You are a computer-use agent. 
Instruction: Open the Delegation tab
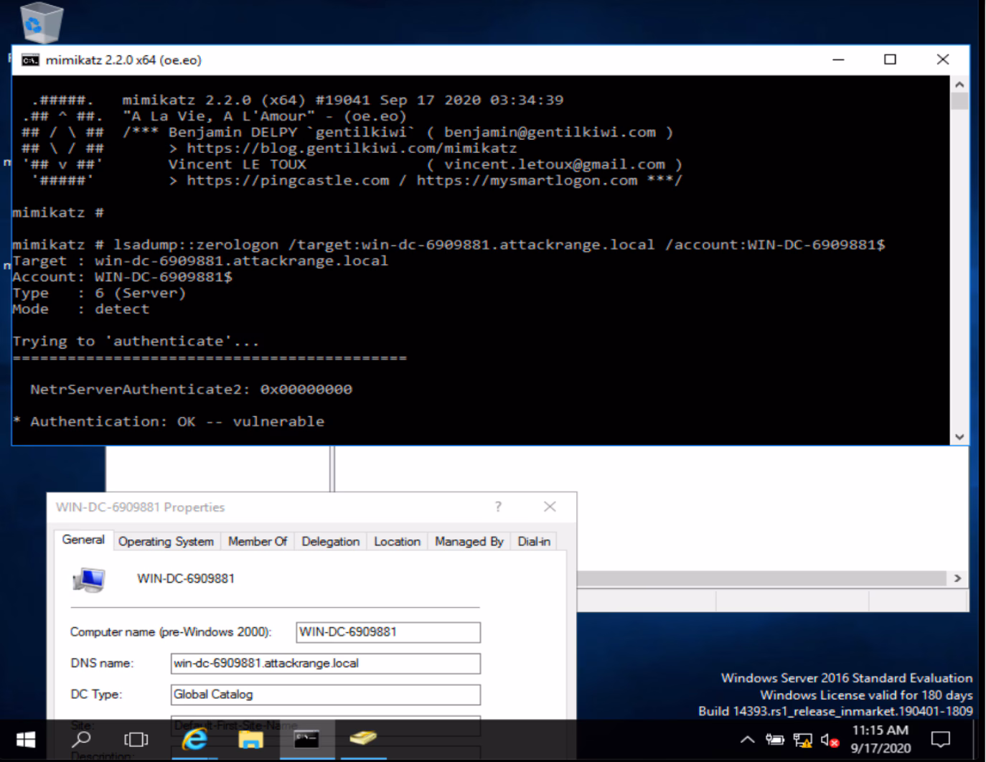coord(330,542)
